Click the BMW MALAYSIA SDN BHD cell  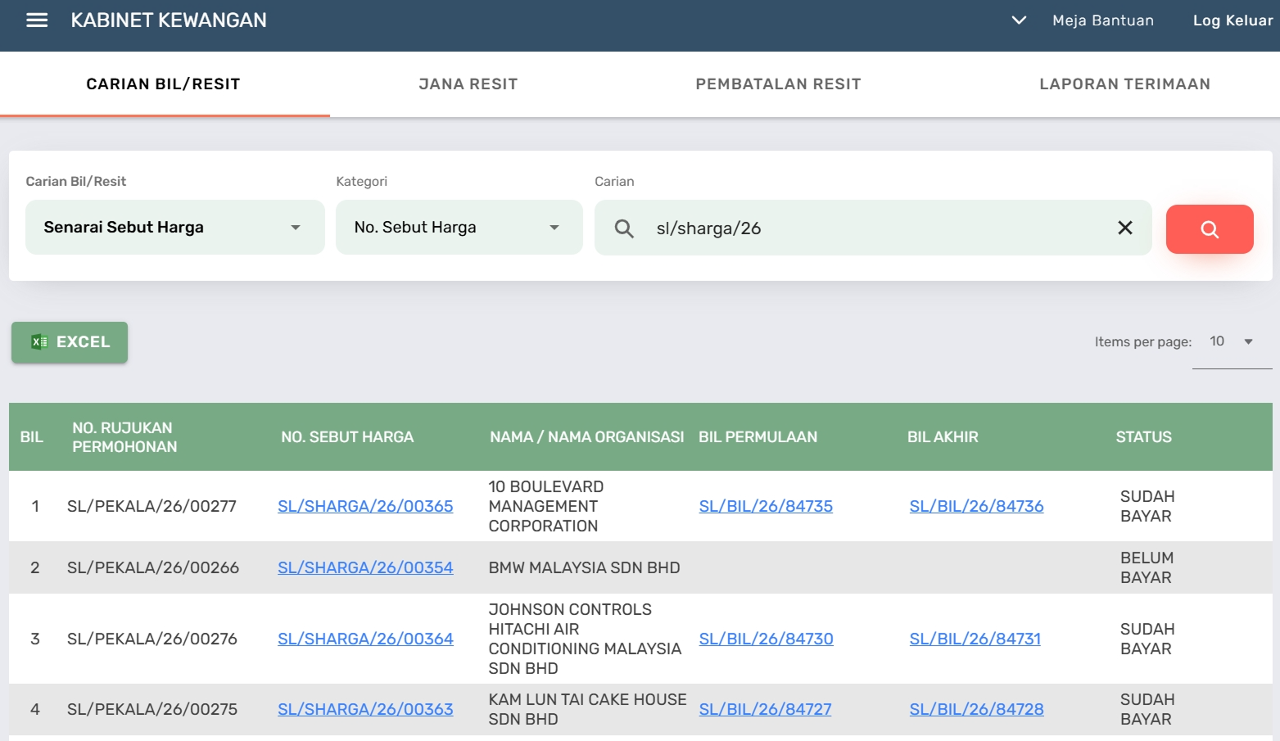584,567
